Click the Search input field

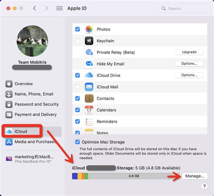(184, 9)
